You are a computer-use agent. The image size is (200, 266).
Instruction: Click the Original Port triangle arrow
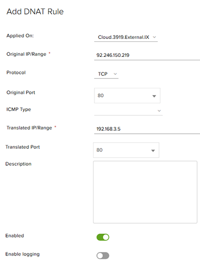pos(154,96)
